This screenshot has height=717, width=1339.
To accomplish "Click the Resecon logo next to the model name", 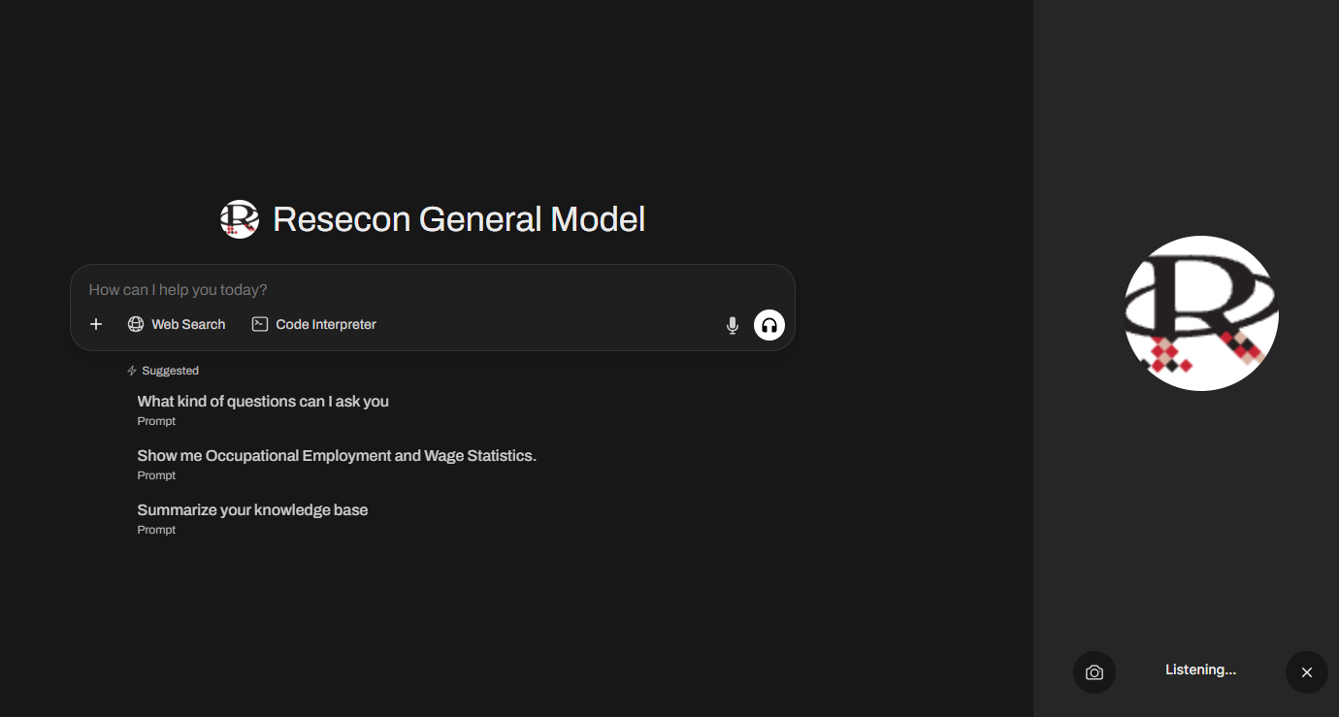I will (x=240, y=219).
